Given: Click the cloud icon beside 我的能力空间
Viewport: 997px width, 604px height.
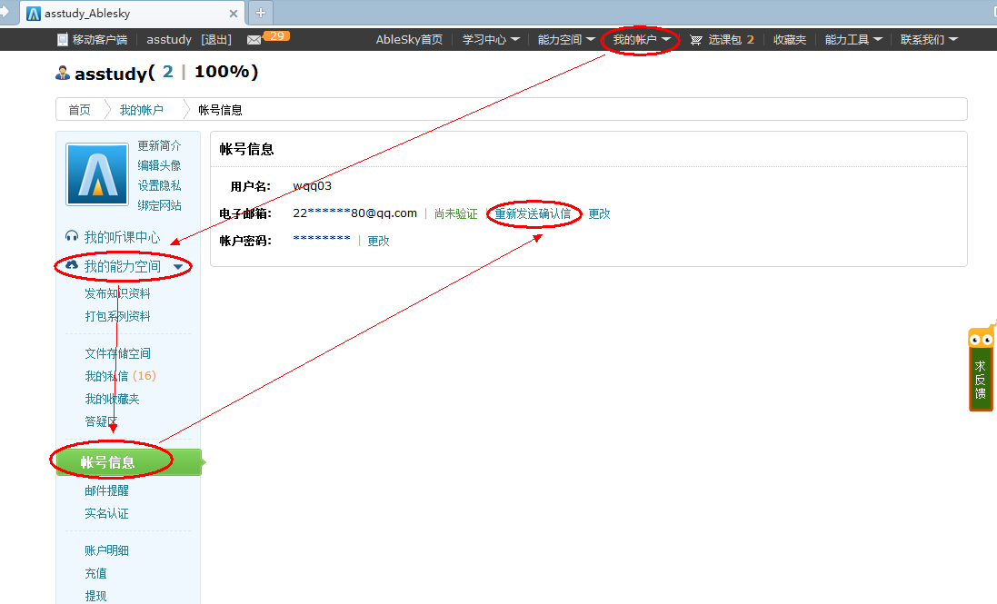Looking at the screenshot, I should [x=72, y=265].
